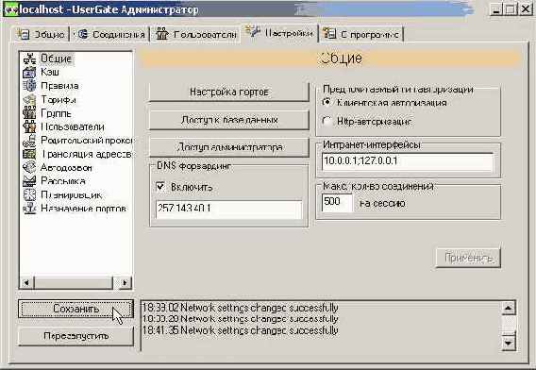Click the Пользователи sidebar icon
The height and width of the screenshot is (370, 536).
click(x=29, y=126)
